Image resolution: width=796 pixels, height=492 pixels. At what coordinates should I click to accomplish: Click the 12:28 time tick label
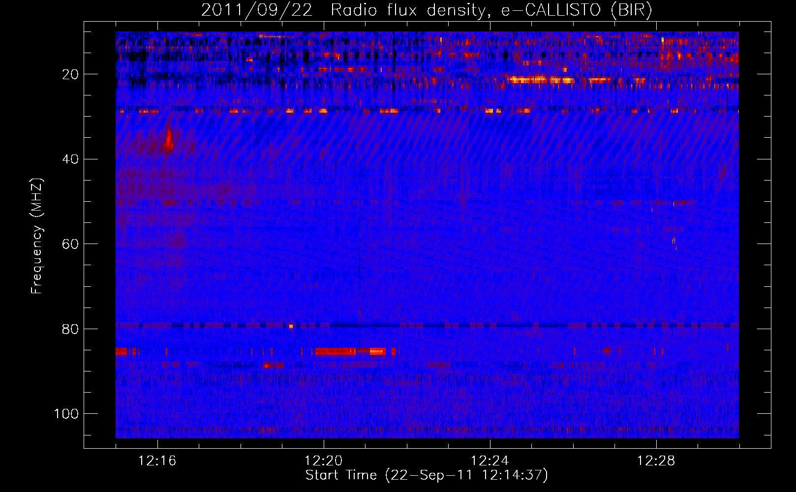click(656, 461)
